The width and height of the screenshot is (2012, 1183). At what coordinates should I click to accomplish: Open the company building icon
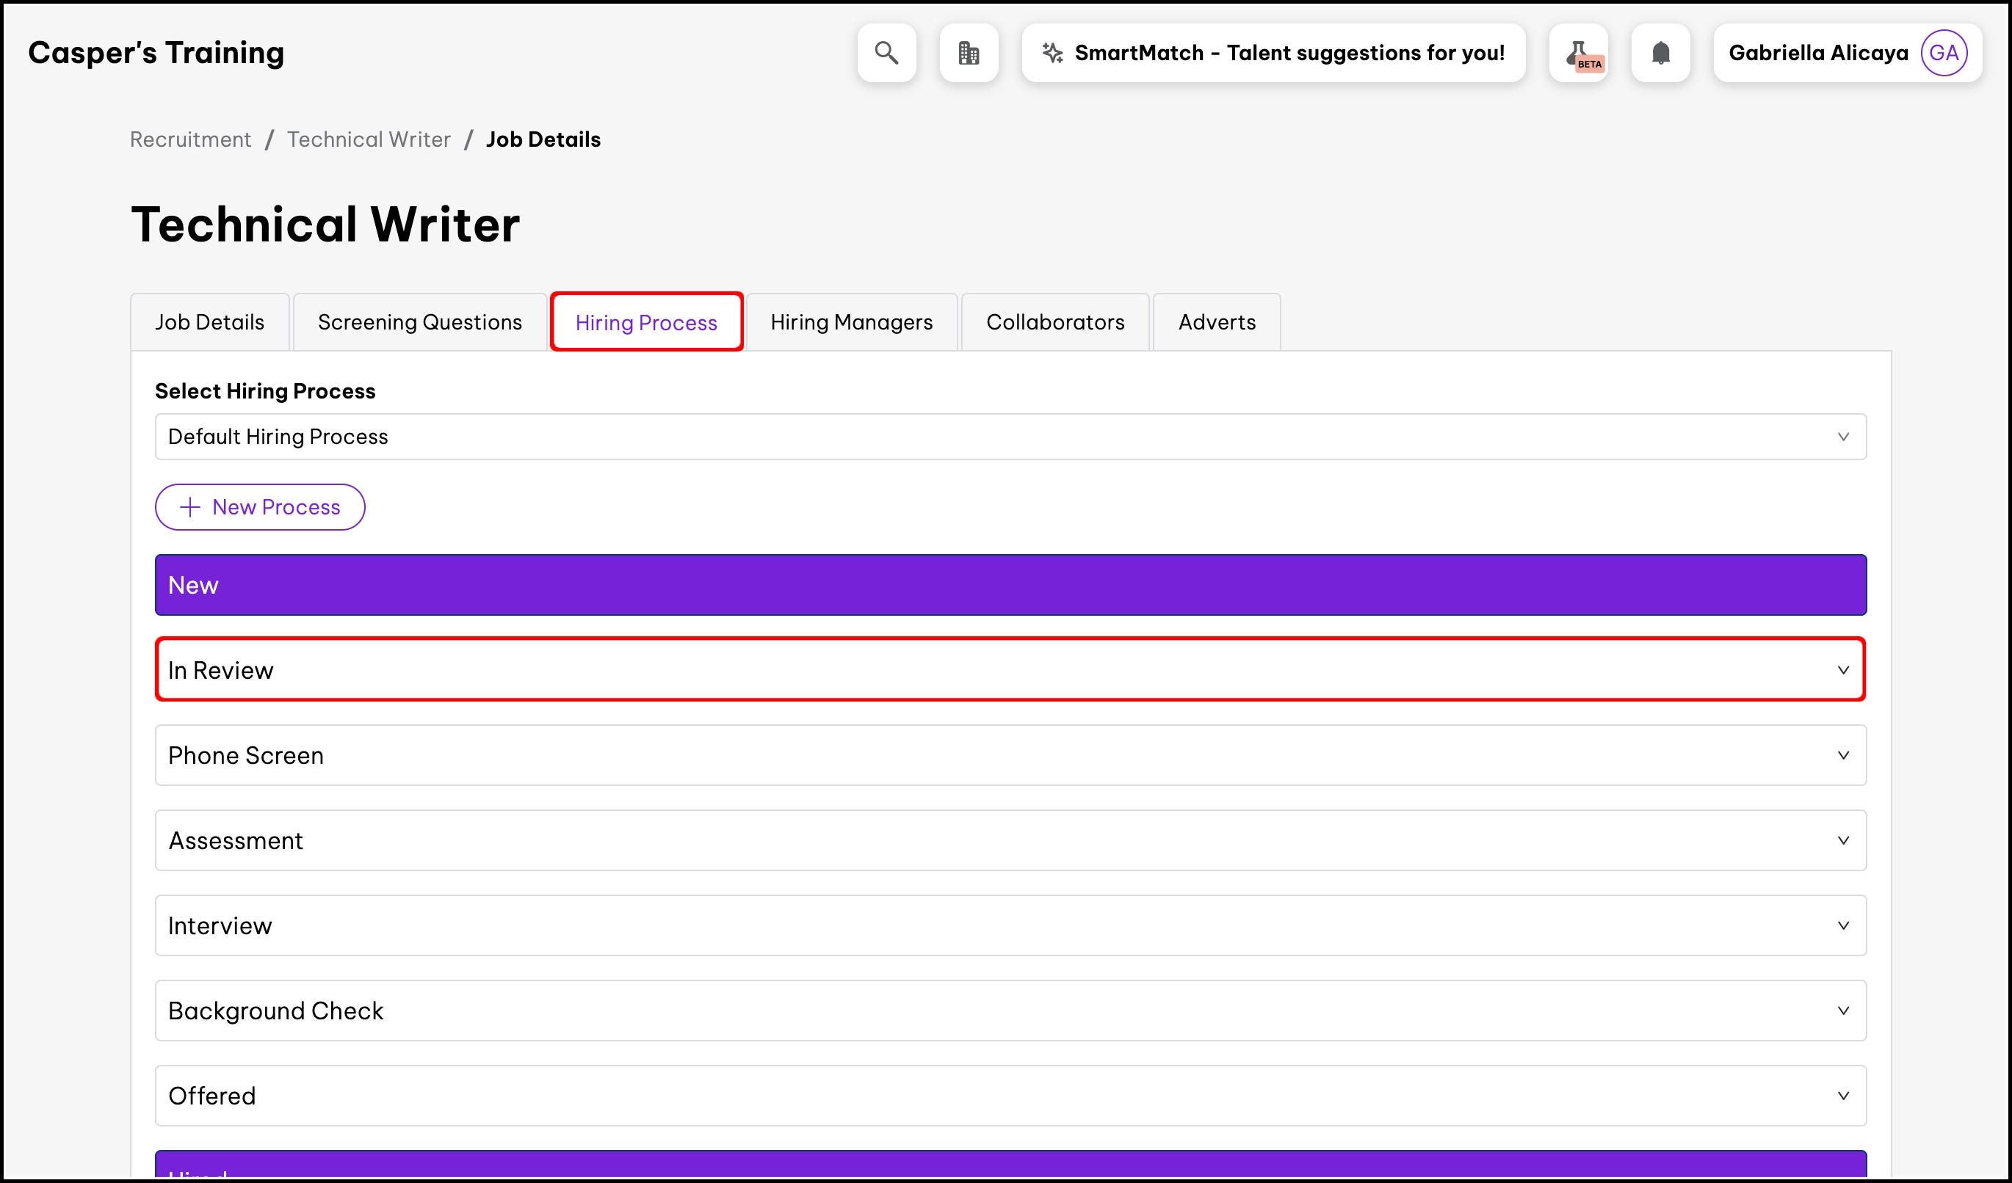tap(969, 53)
